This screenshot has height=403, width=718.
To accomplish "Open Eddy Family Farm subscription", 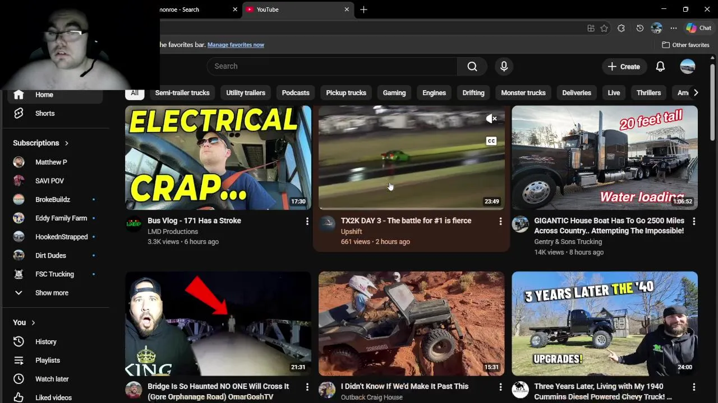I will pos(55,218).
